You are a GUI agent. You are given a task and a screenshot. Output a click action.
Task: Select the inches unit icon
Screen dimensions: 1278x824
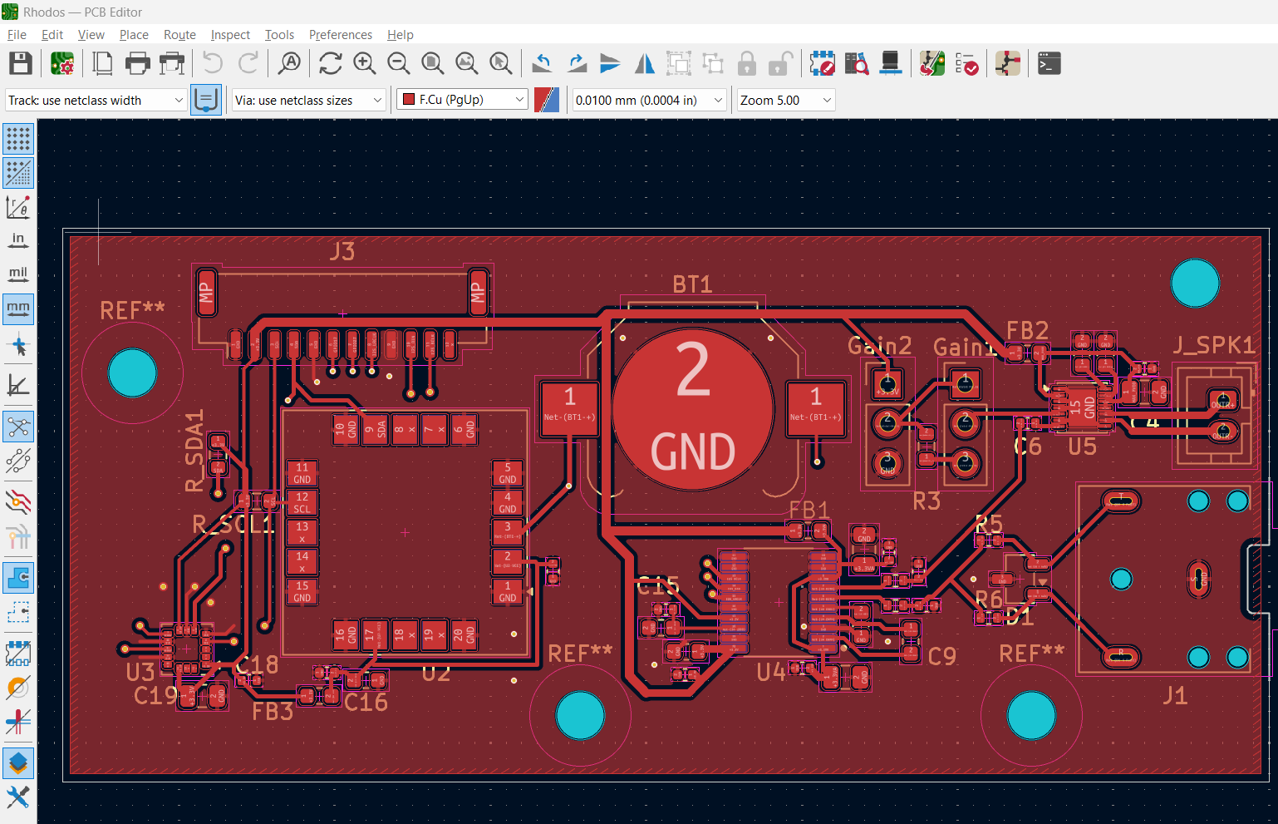coord(18,239)
